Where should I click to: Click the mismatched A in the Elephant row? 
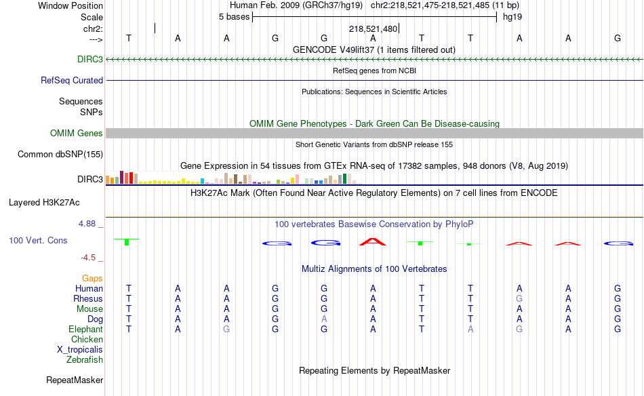tap(470, 329)
